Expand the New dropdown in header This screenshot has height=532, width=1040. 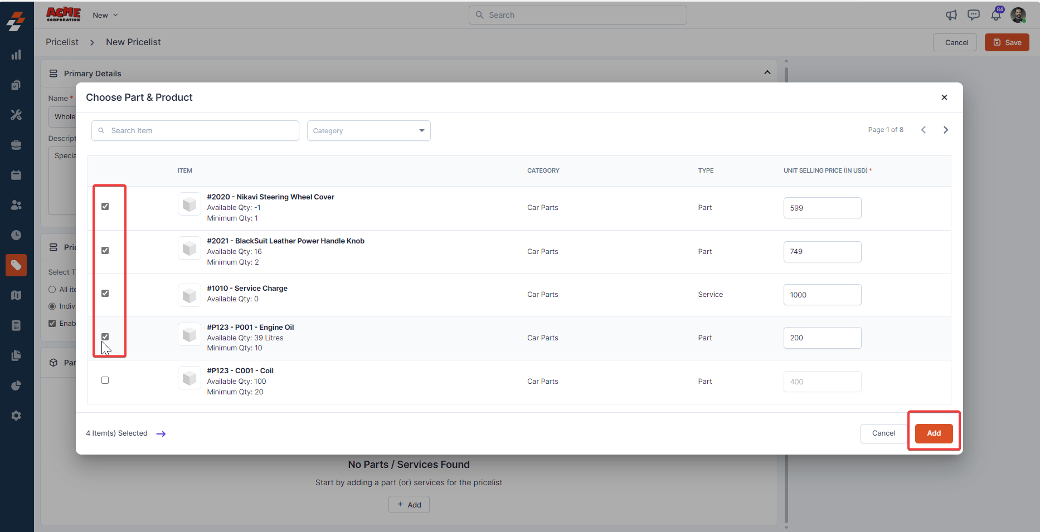coord(105,15)
